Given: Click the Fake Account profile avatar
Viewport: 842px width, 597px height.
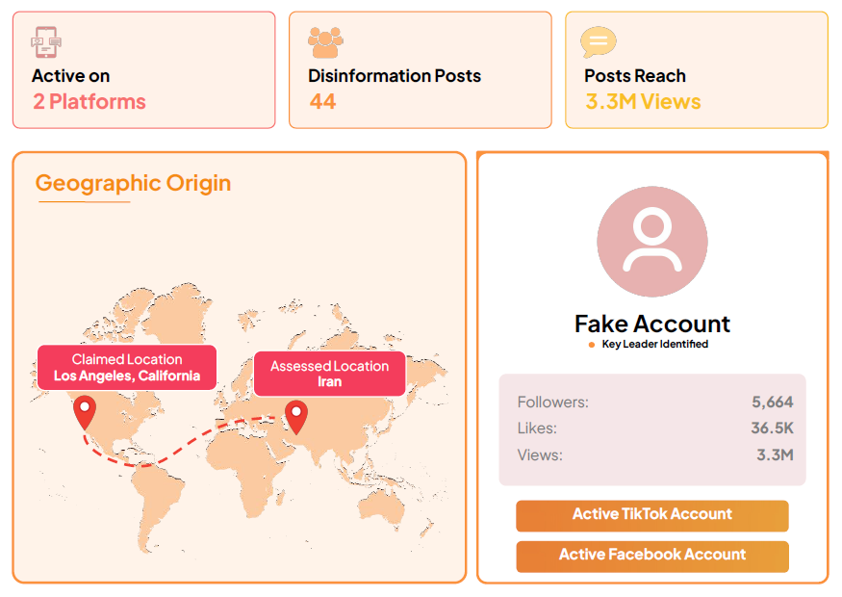Looking at the screenshot, I should (x=651, y=241).
